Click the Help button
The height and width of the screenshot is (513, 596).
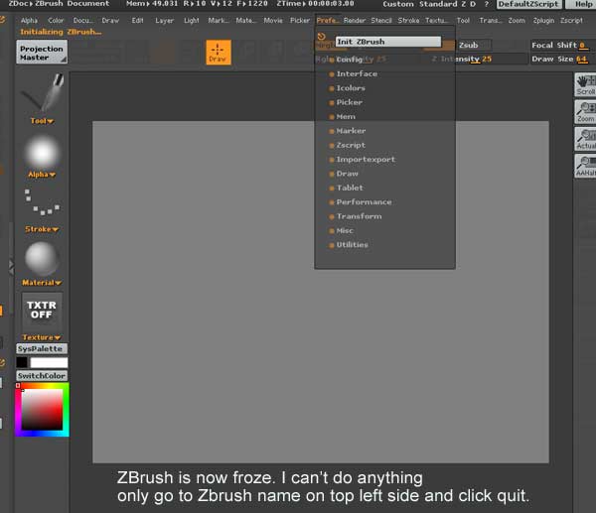click(x=583, y=4)
